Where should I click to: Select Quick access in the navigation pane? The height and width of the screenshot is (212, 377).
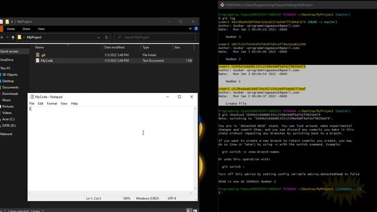(x=9, y=51)
